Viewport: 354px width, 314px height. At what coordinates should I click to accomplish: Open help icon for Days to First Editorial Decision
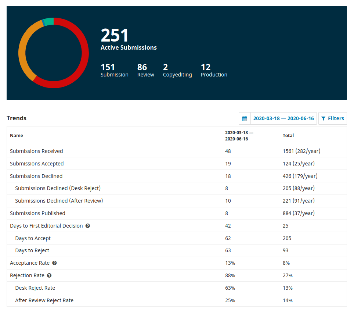coord(88,226)
